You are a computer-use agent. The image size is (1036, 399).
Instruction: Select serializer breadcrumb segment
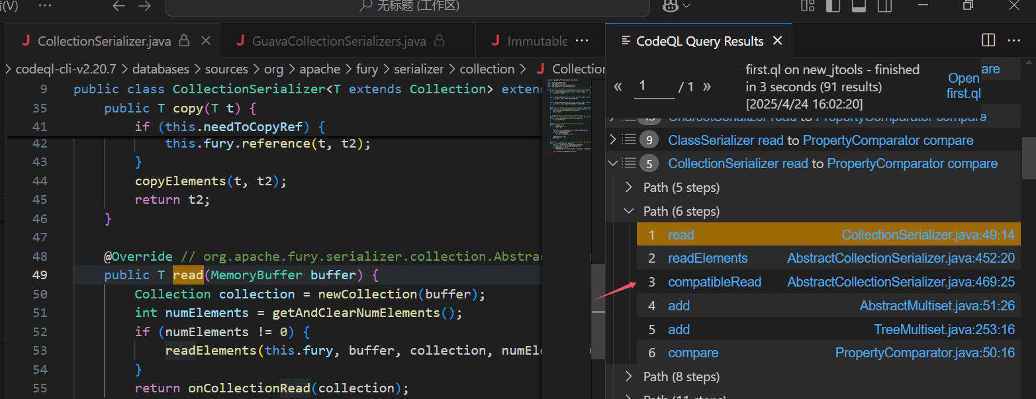coord(418,69)
